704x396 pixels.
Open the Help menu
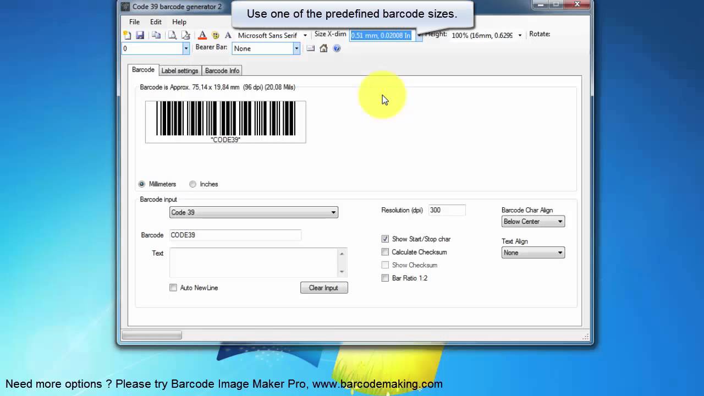click(179, 22)
